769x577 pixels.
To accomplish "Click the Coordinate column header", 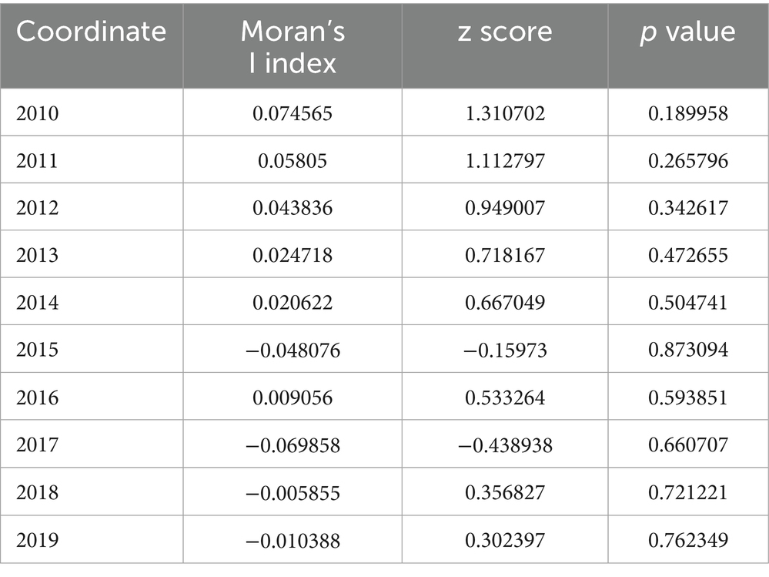I will tap(91, 32).
